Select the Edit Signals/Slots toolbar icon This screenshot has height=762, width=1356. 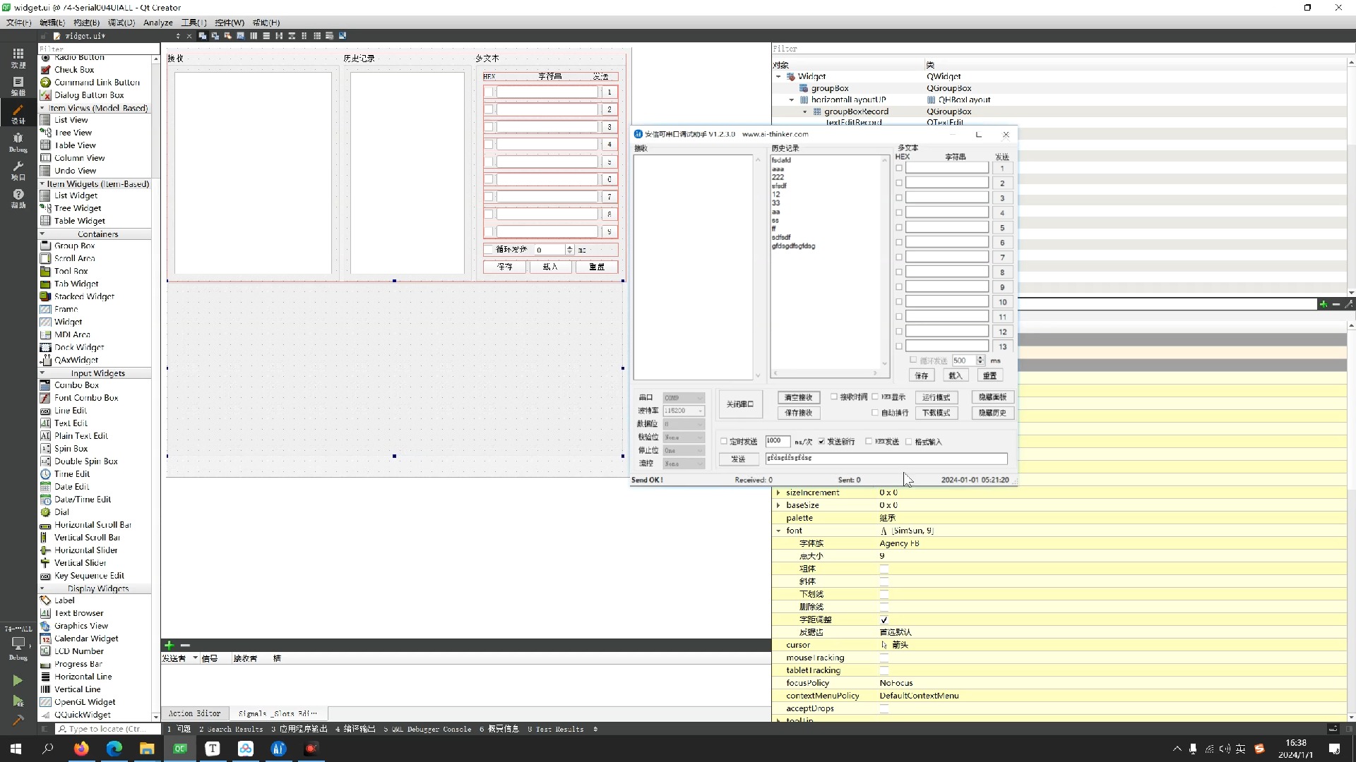click(215, 35)
